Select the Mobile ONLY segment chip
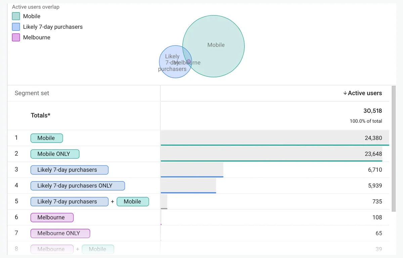This screenshot has height=258, width=403. click(55, 154)
